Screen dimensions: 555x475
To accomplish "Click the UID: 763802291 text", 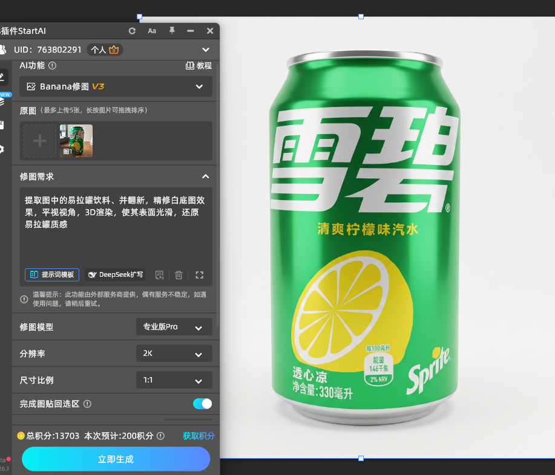I will pyautogui.click(x=48, y=50).
